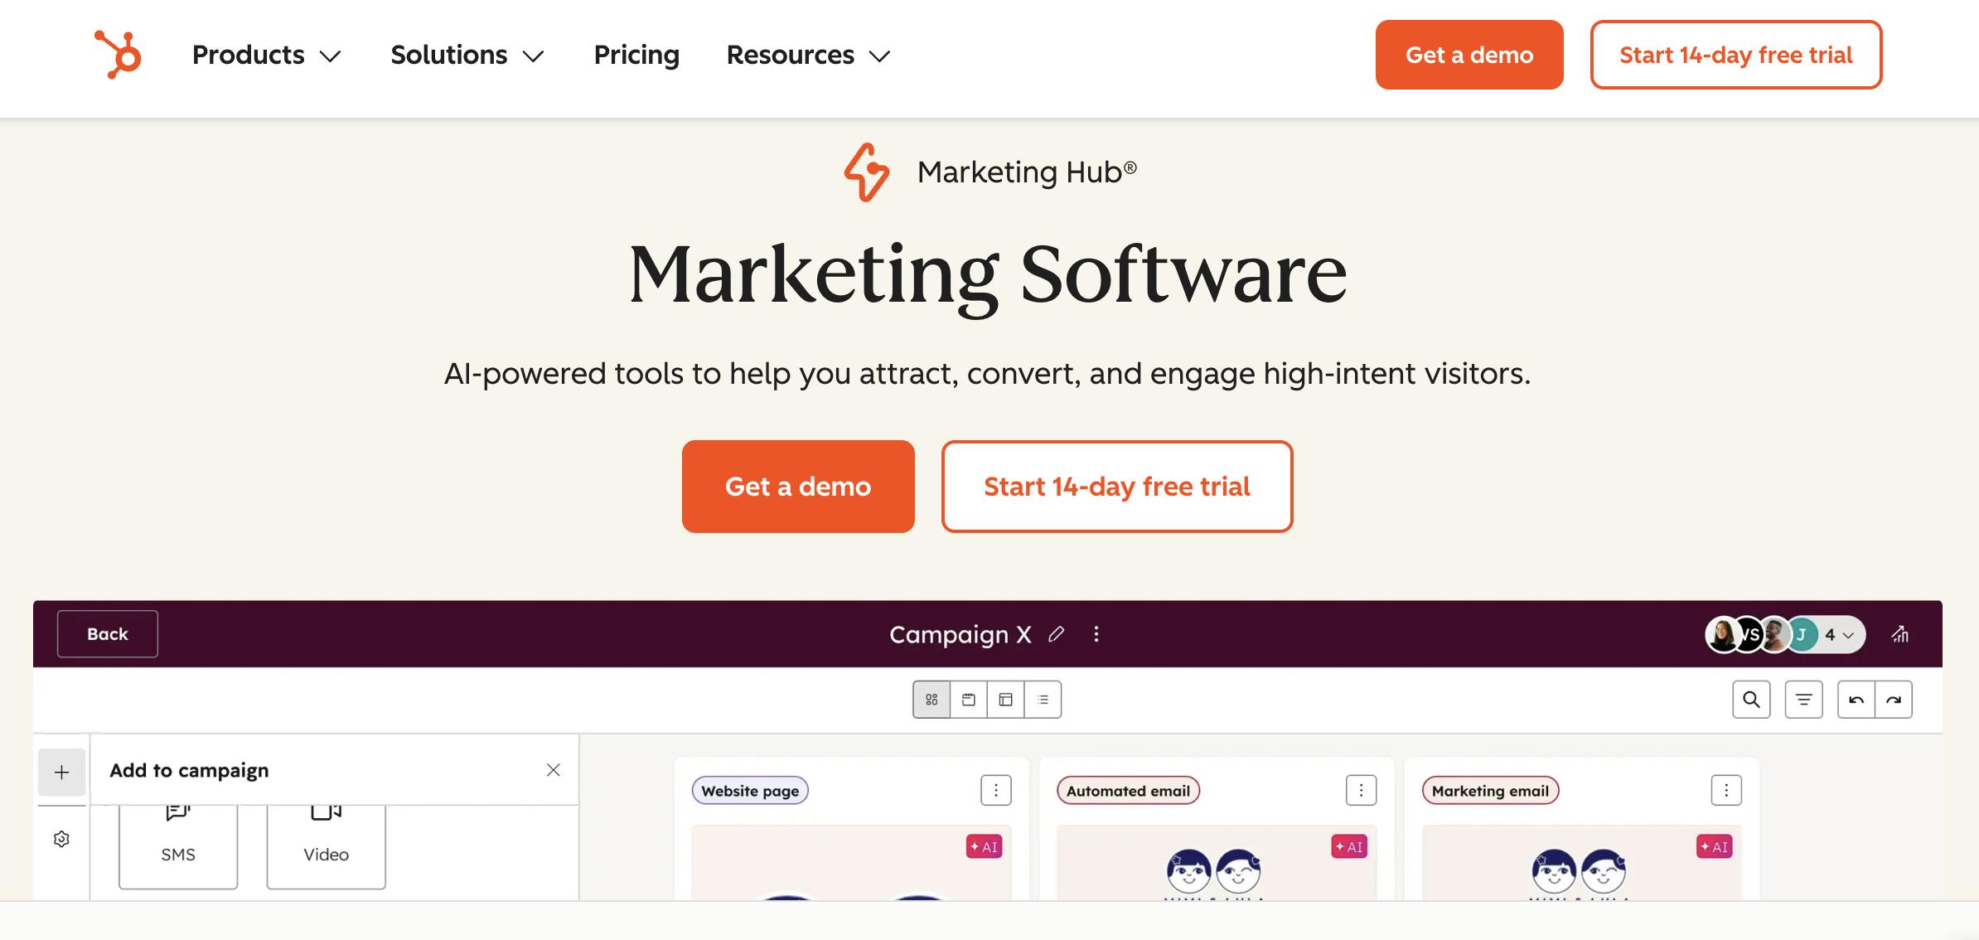Open the campaign settings gear
Viewport: 1979px width, 940px height.
(61, 839)
